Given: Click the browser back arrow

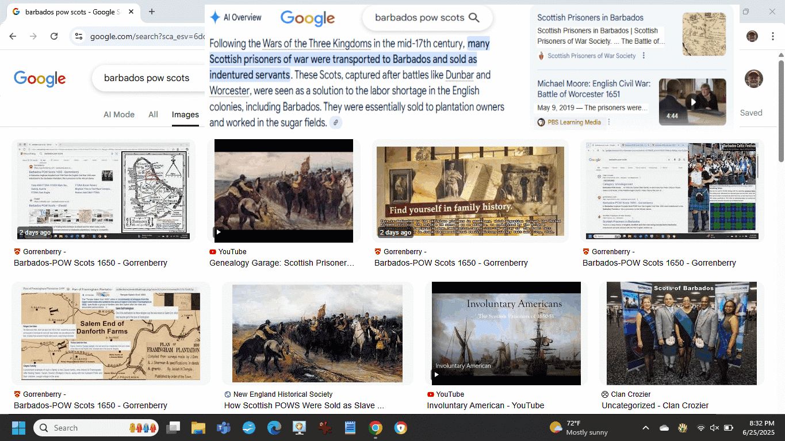Looking at the screenshot, I should click(13, 36).
